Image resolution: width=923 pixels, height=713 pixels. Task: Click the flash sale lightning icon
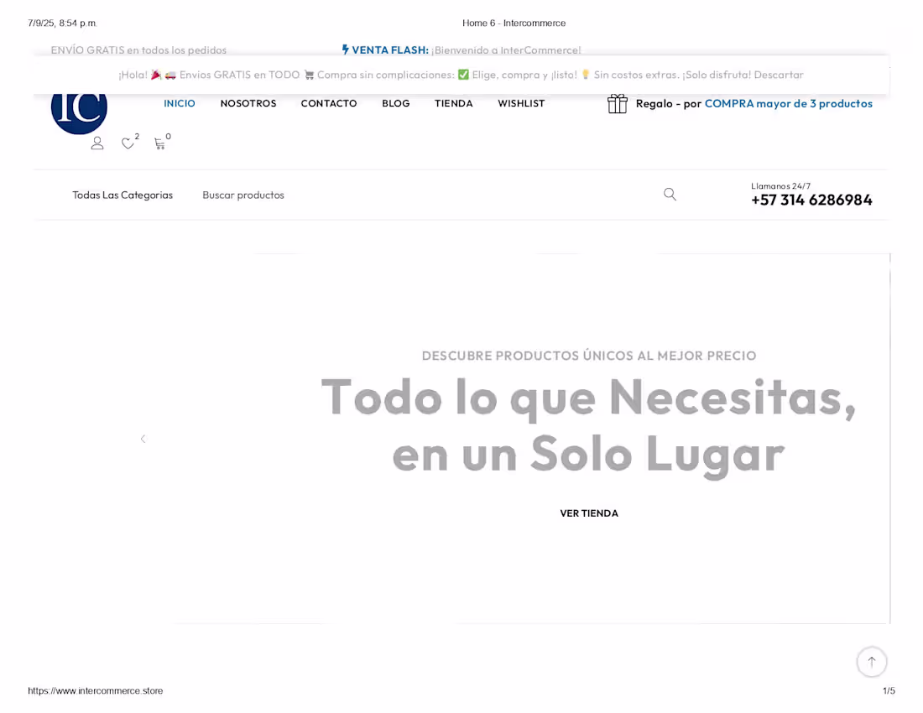click(x=346, y=49)
